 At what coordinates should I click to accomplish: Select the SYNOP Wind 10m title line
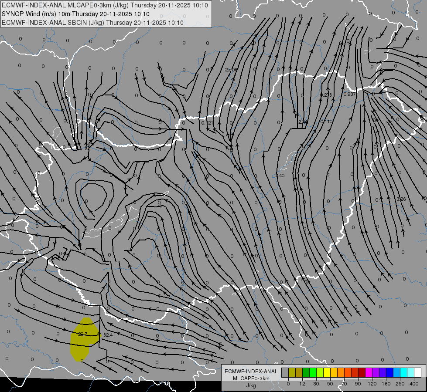pos(76,14)
